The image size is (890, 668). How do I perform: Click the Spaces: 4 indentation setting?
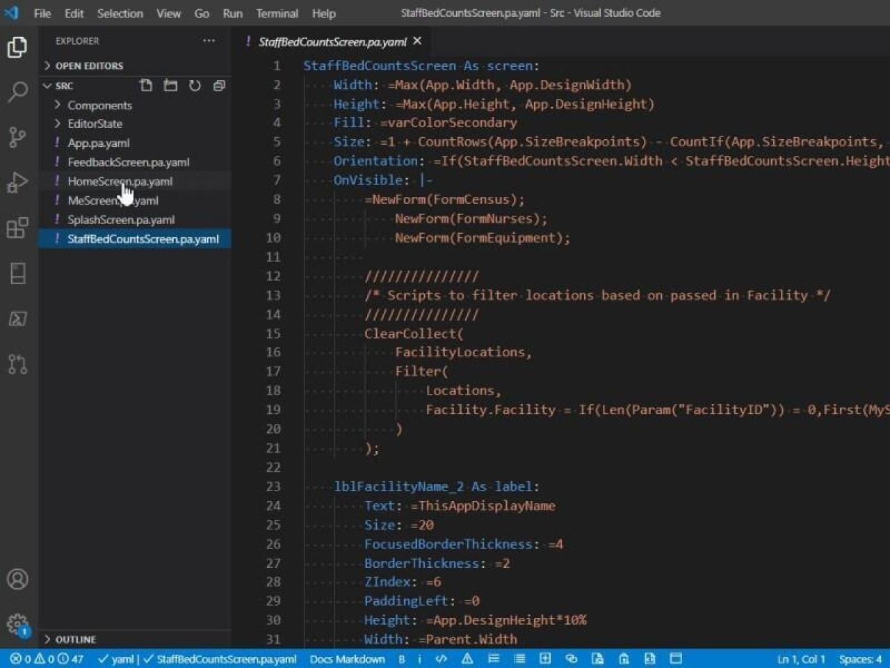[859, 659]
